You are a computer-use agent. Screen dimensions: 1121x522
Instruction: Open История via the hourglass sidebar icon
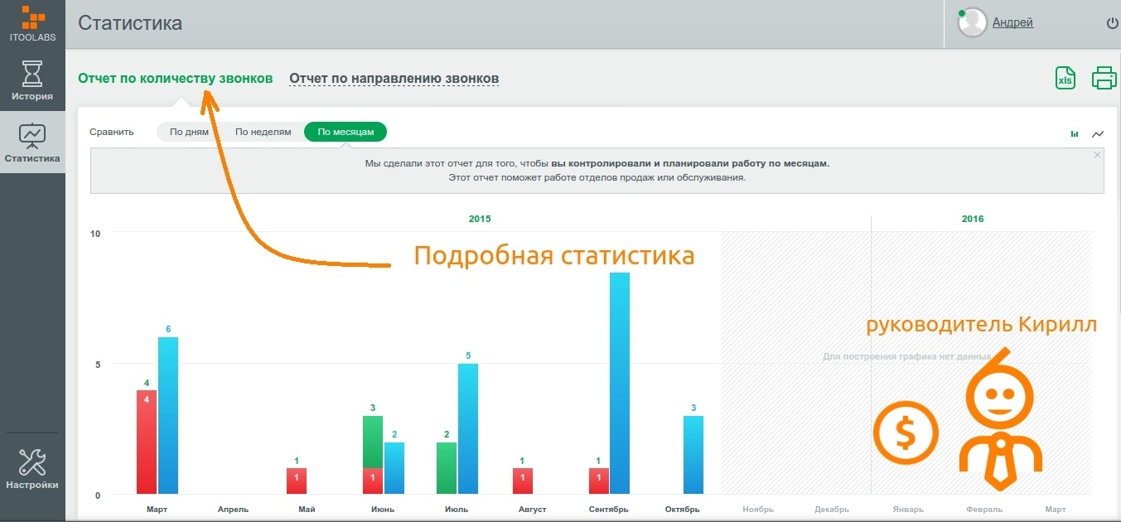pos(32,80)
